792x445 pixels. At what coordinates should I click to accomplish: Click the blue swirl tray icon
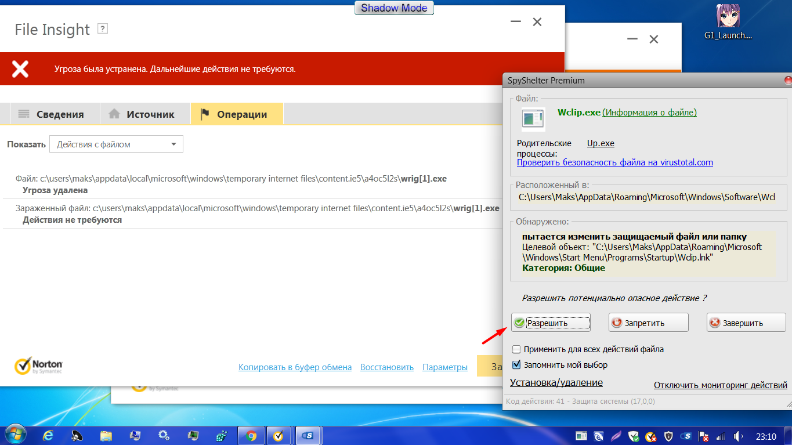(599, 436)
